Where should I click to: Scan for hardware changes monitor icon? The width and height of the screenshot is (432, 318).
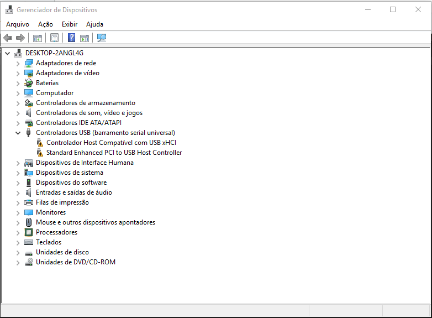(x=102, y=38)
